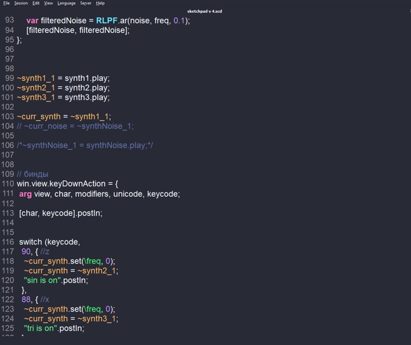Open the Session menu
The height and width of the screenshot is (345, 411).
(21, 3)
